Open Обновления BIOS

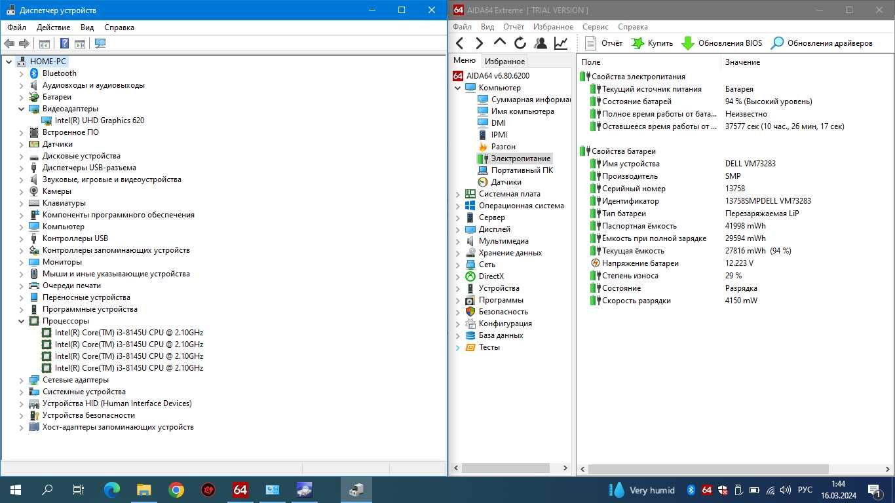[x=722, y=43]
